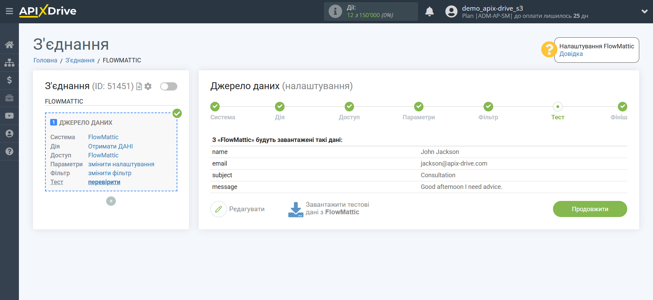The height and width of the screenshot is (300, 653).
Task: Click Завантажити тестові дані з FlowMattic
Action: coord(337,208)
